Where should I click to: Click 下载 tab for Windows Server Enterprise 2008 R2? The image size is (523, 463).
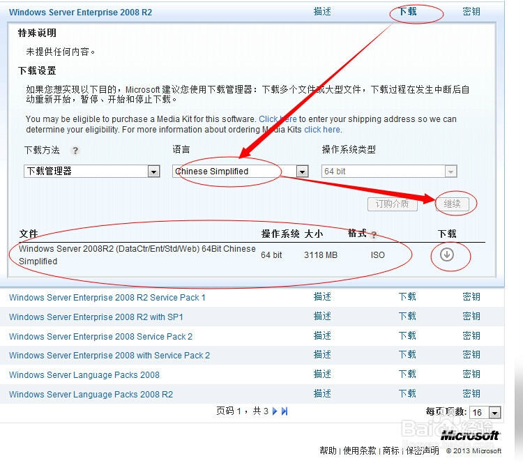pyautogui.click(x=408, y=12)
